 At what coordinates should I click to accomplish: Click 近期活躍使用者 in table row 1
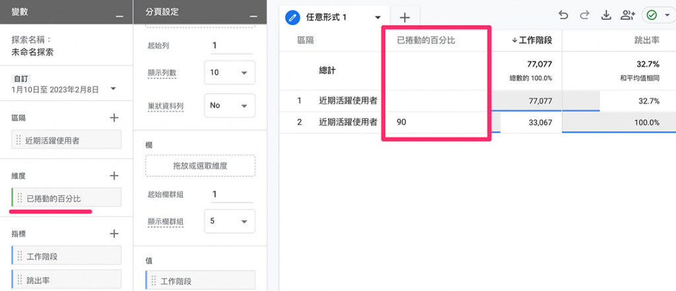point(349,101)
